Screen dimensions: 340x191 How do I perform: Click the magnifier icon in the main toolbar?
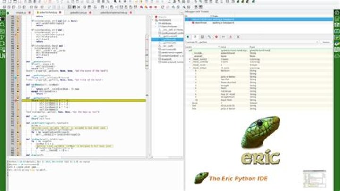pos(184,7)
